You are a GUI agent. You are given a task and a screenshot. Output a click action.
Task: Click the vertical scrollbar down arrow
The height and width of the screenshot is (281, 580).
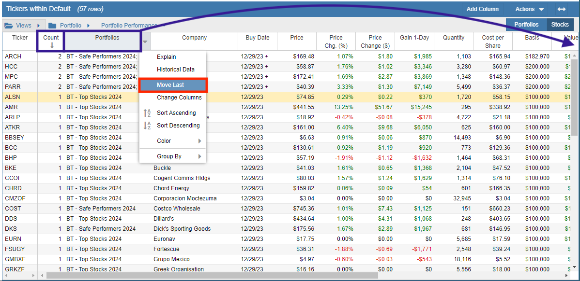pyautogui.click(x=574, y=266)
